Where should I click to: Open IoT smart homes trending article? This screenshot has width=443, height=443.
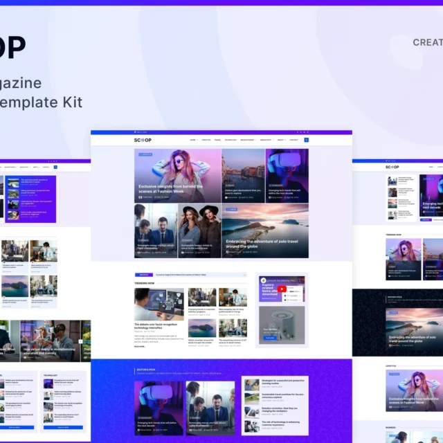point(233,333)
